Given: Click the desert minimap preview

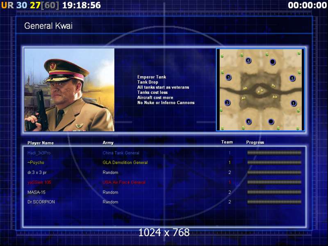Looking at the screenshot, I should tap(260, 90).
